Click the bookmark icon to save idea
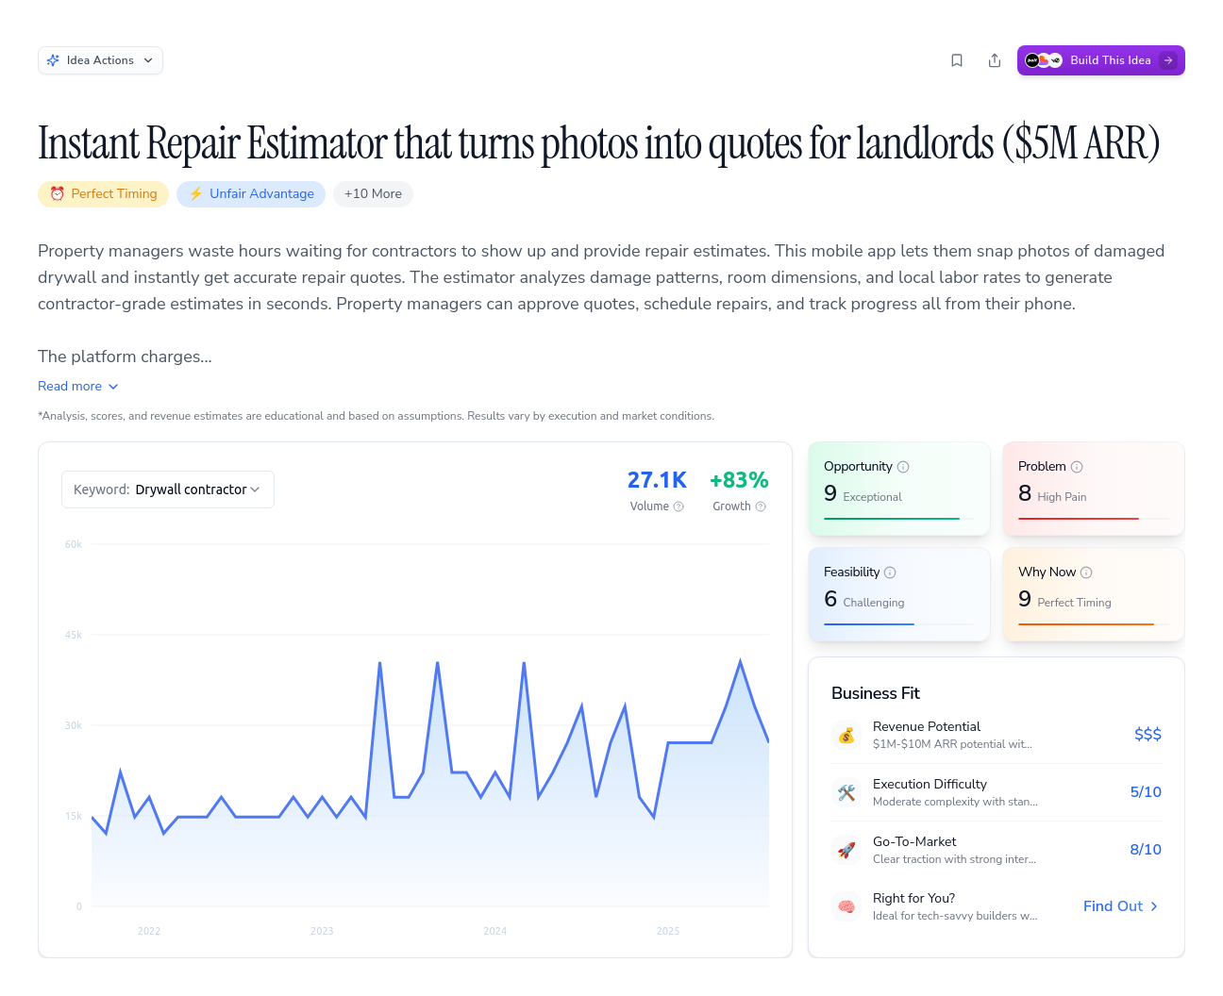Screen dimensions: 1223x996 957,60
